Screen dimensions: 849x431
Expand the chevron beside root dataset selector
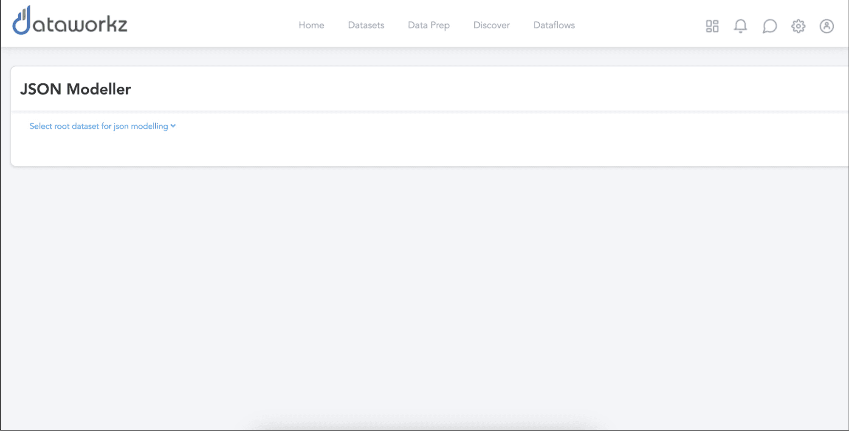click(x=173, y=126)
